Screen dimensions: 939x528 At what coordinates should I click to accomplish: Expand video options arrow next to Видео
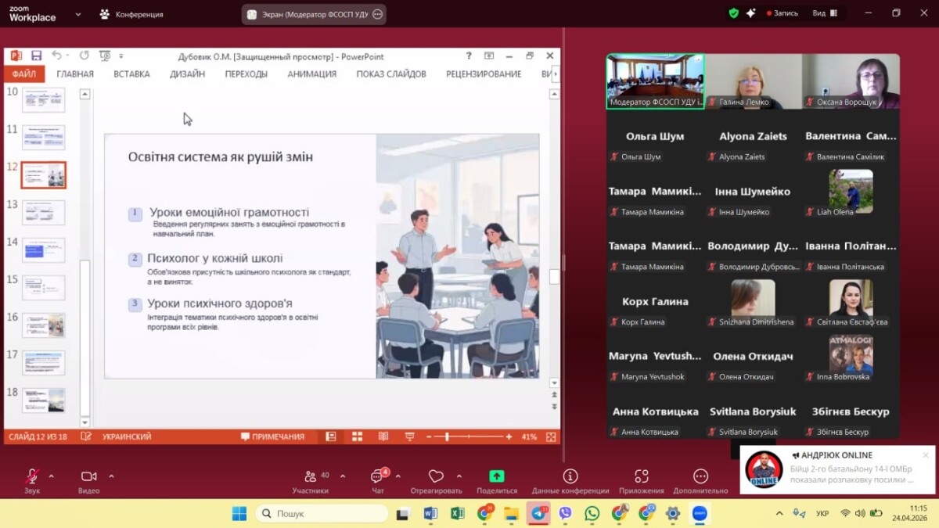111,476
